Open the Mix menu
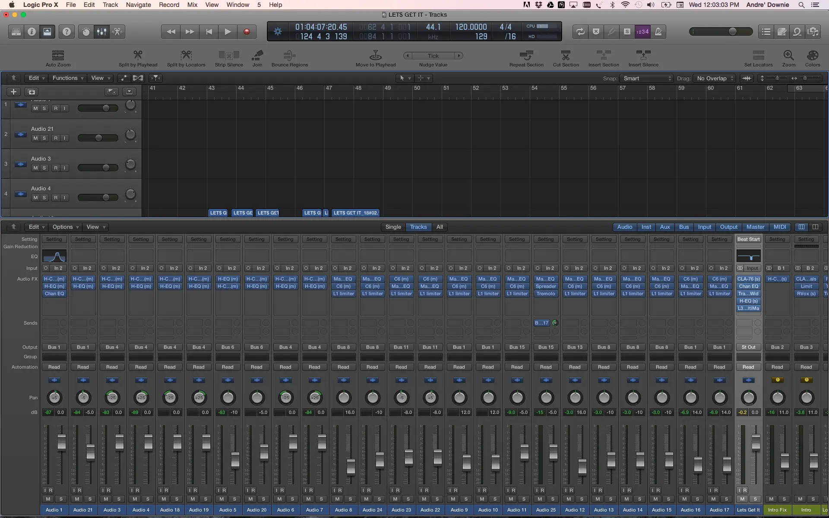829x518 pixels. coord(192,5)
